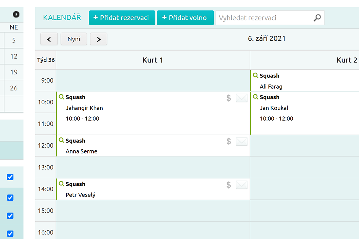Click the Vyhledat rezervaci search field
Image resolution: width=359 pixels, height=239 pixels.
[x=264, y=18]
